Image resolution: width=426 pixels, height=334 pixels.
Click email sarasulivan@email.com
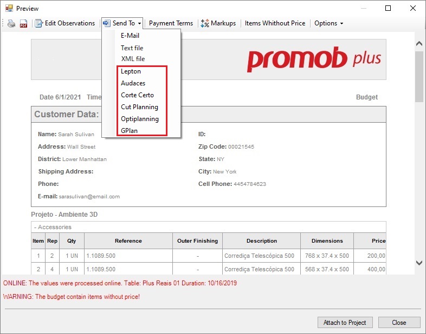coord(89,197)
